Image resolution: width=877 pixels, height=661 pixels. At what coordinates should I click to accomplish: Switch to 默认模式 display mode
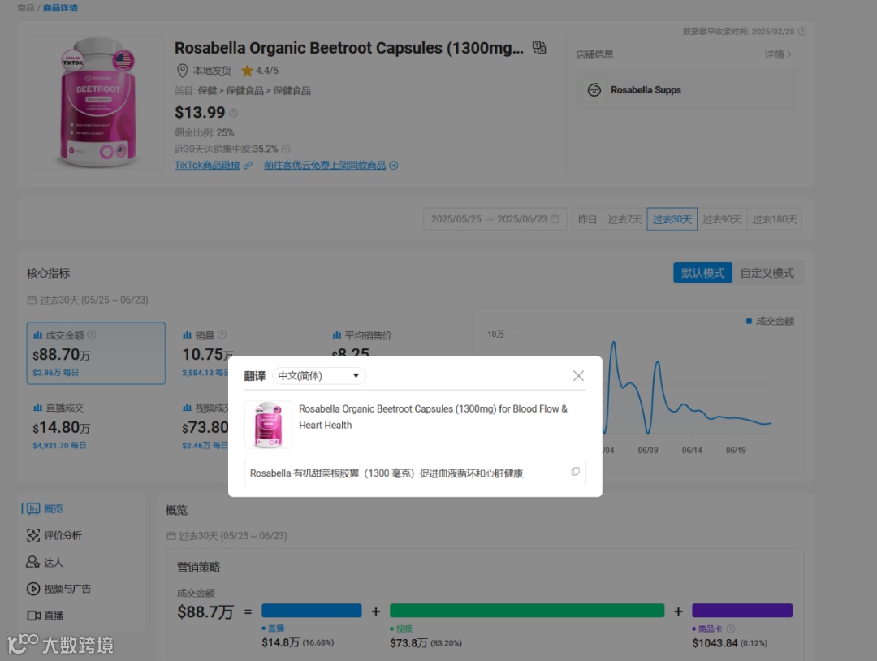702,273
